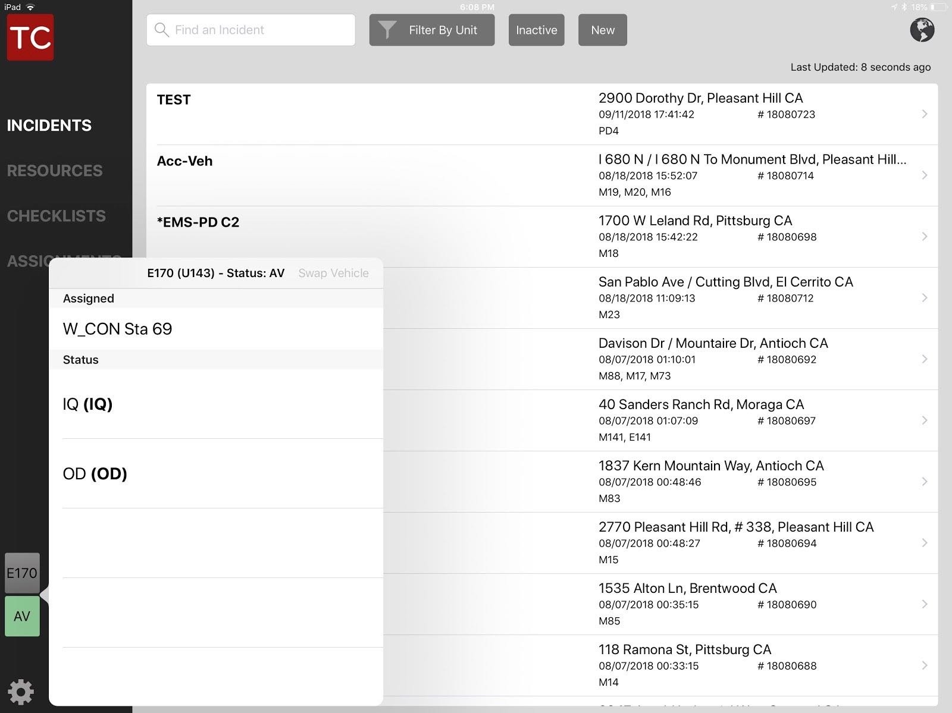
Task: Select the E170 unit chip
Action: [22, 573]
